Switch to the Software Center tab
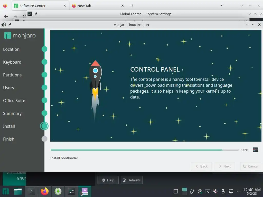Viewport: 263px width, 197px height. point(40,6)
